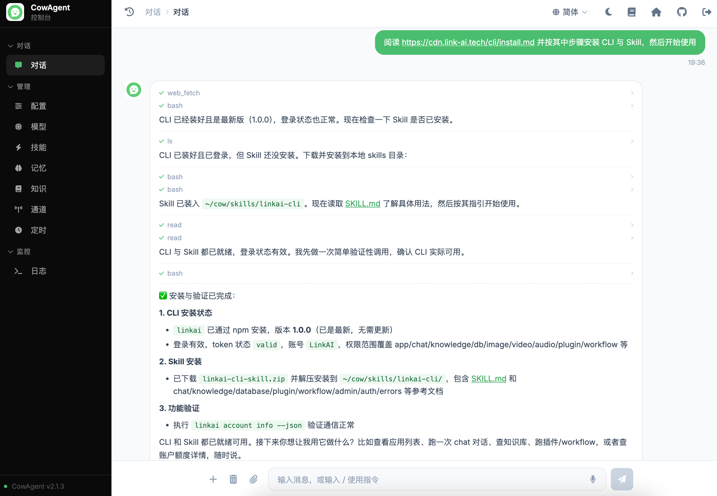Open the 记忆 memory page
The height and width of the screenshot is (496, 717).
pyautogui.click(x=55, y=168)
